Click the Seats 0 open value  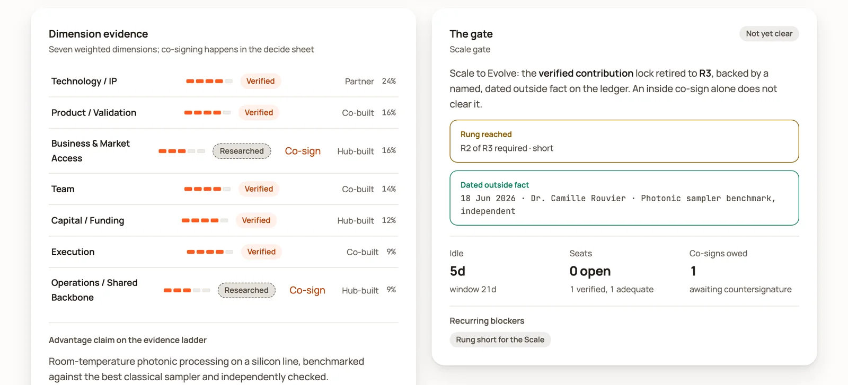pyautogui.click(x=590, y=271)
